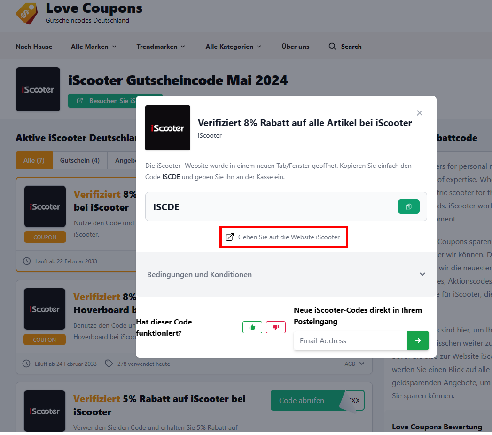Click iScooter logo on first coupon card
492x435 pixels.
click(x=45, y=206)
